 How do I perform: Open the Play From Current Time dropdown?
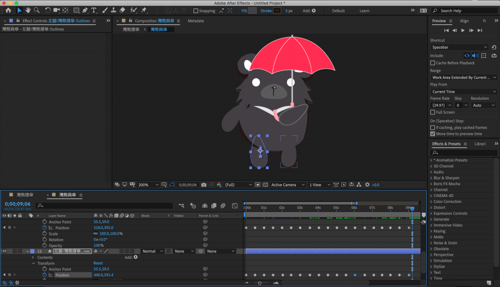[463, 91]
